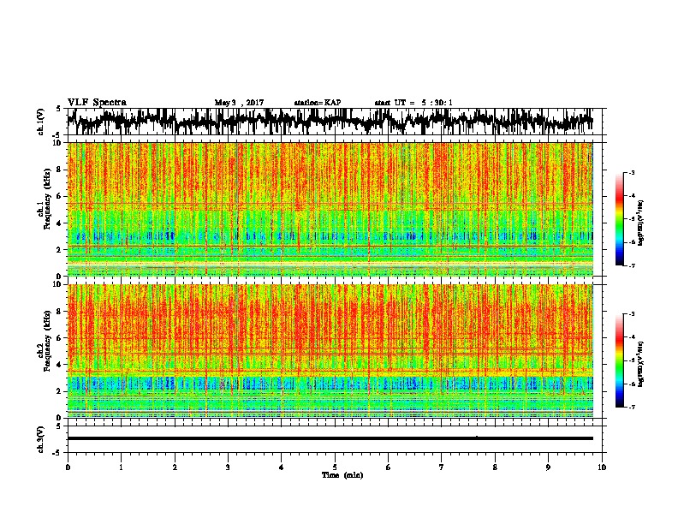The width and height of the screenshot is (678, 524).
Task: Select the "ch.1(V)" waveform axis label
Action: [41, 122]
